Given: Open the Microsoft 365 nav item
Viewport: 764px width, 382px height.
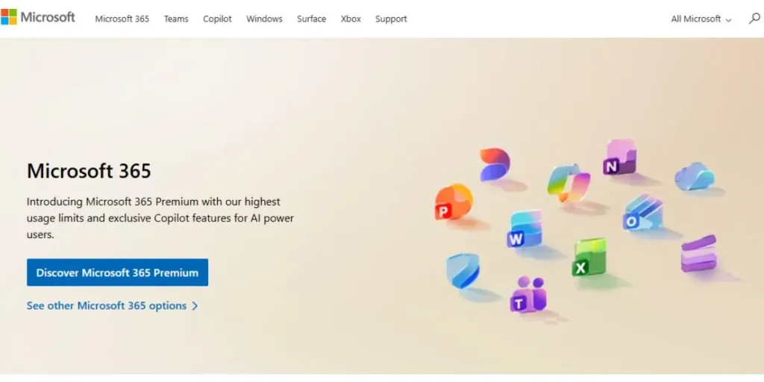Looking at the screenshot, I should coord(122,19).
